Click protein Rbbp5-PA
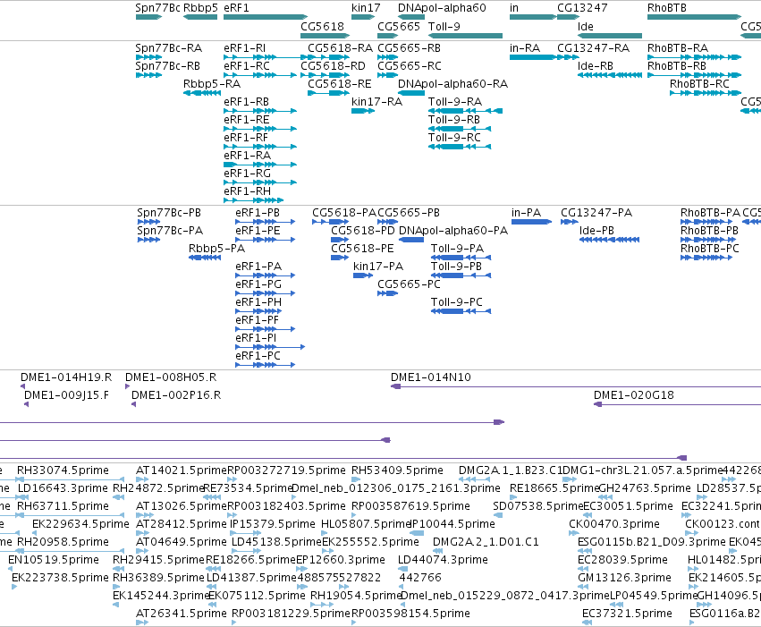 click(x=205, y=258)
